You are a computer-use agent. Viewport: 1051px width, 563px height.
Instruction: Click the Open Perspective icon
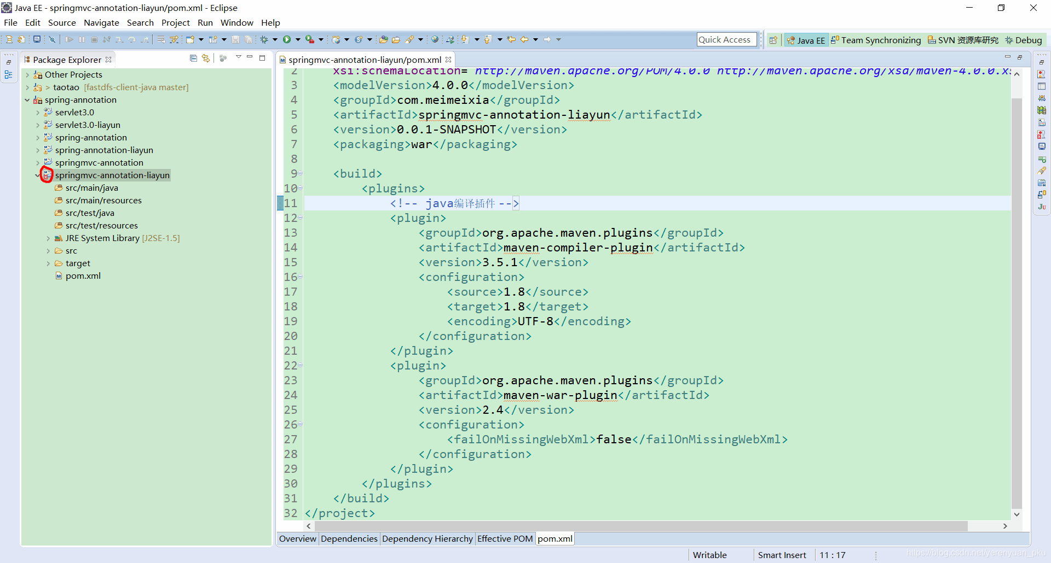coord(773,40)
